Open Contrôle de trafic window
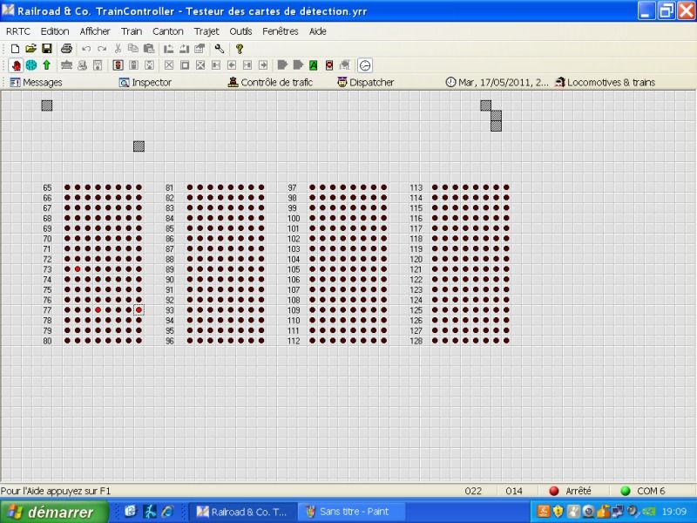The width and height of the screenshot is (697, 523). [270, 82]
